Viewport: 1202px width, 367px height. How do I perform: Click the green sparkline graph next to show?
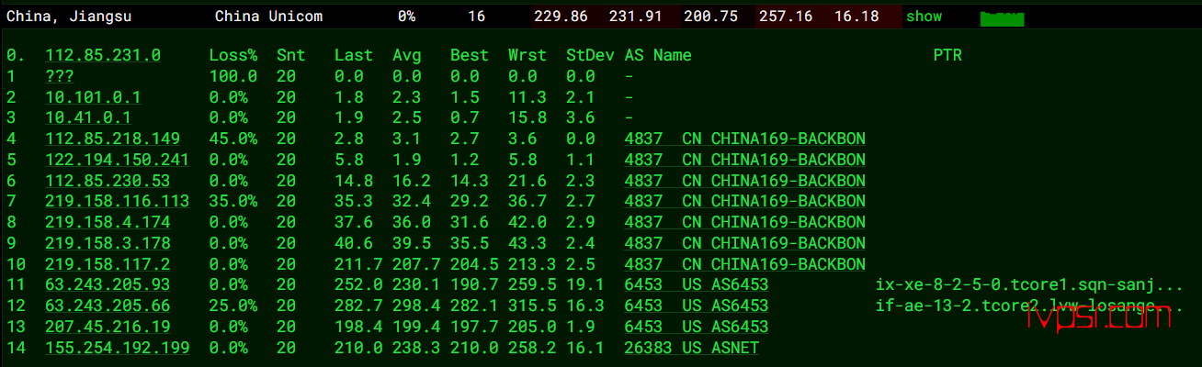coord(1004,17)
